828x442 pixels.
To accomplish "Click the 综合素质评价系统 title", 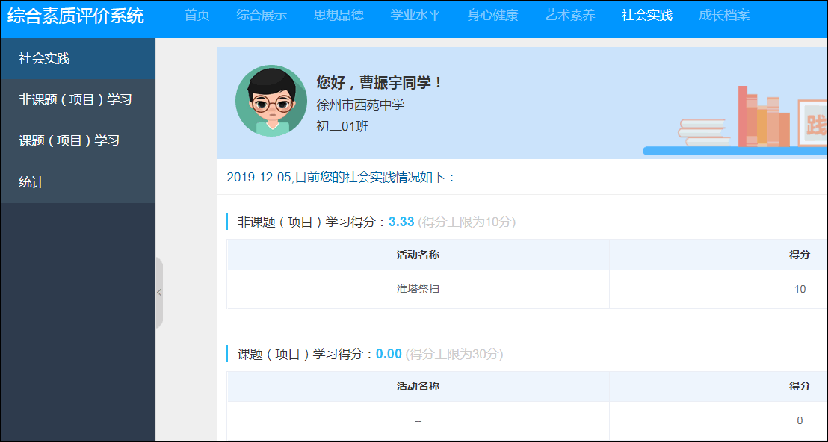I will pos(75,16).
